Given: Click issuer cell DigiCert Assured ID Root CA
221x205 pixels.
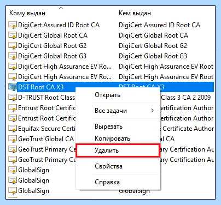Looking at the screenshot, I should pos(159,25).
